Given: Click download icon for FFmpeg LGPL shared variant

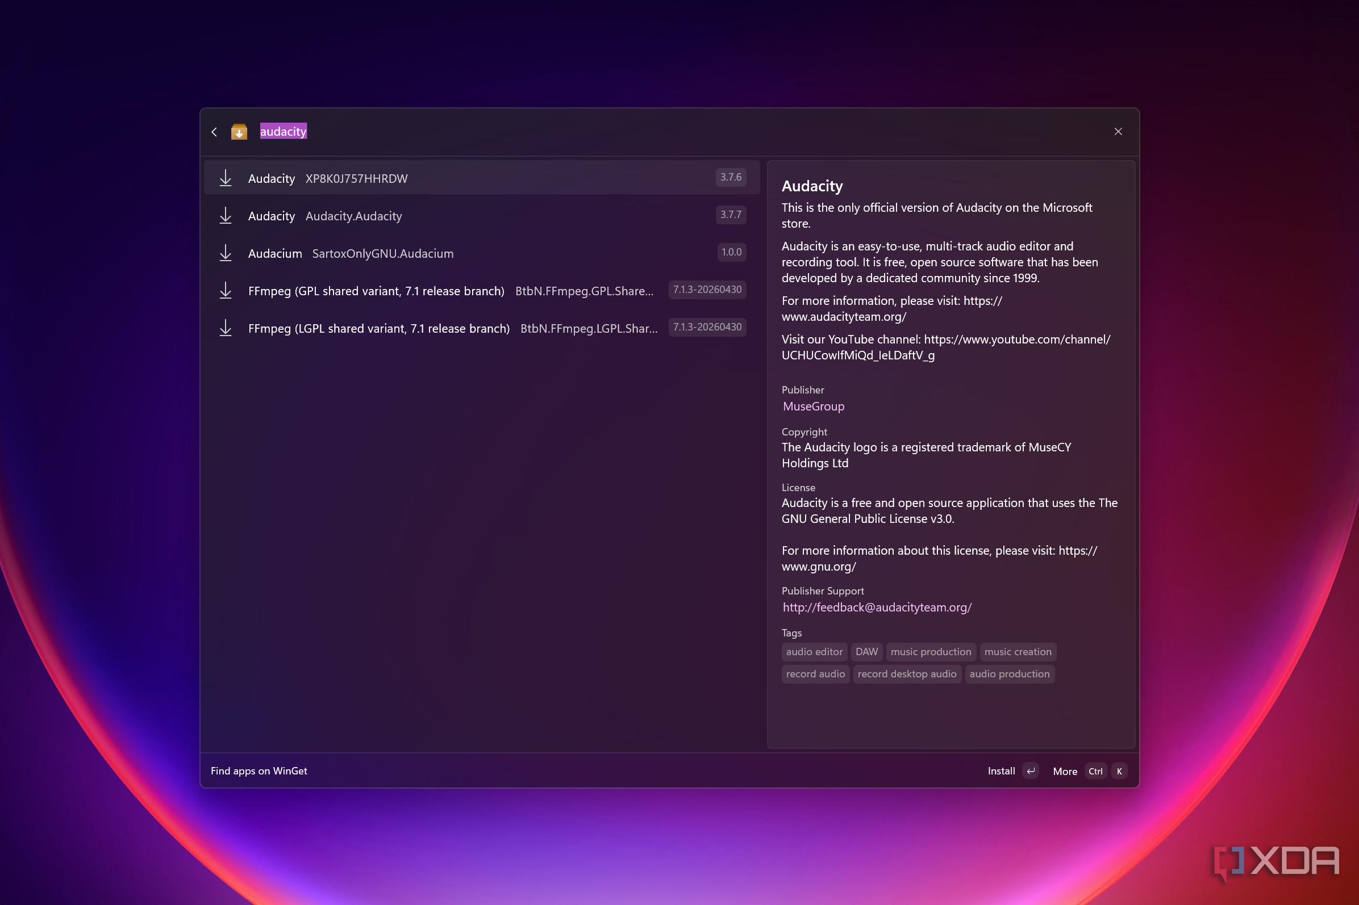Looking at the screenshot, I should point(225,328).
